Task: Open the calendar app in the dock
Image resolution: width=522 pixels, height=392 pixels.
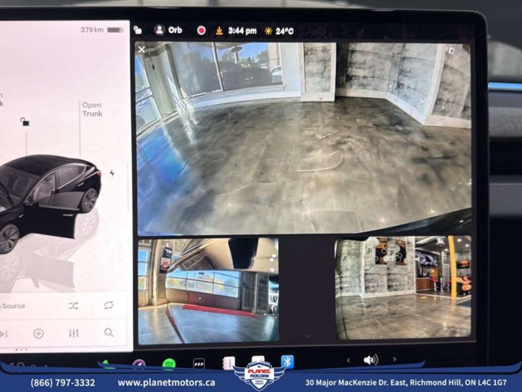Action: (229, 363)
